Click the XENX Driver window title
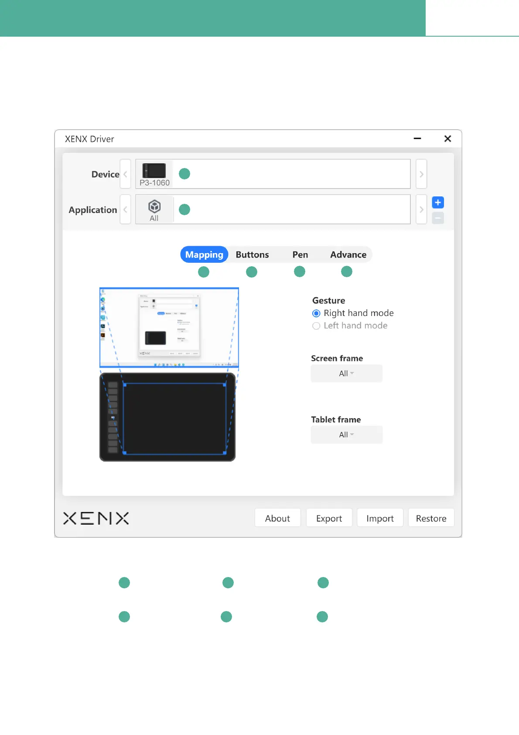Viewport: 519px width, 735px height. coord(89,139)
